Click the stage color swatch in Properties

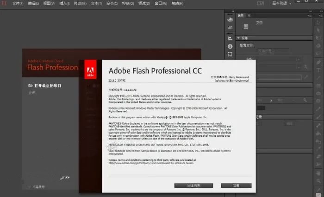pyautogui.click(x=261, y=108)
